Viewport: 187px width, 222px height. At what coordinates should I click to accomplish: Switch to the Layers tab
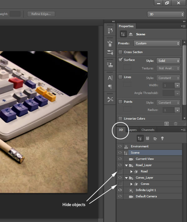(132, 130)
